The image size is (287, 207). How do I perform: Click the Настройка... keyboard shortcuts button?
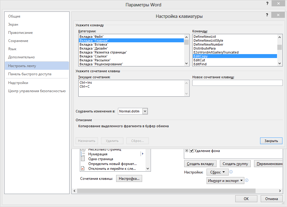129,179
